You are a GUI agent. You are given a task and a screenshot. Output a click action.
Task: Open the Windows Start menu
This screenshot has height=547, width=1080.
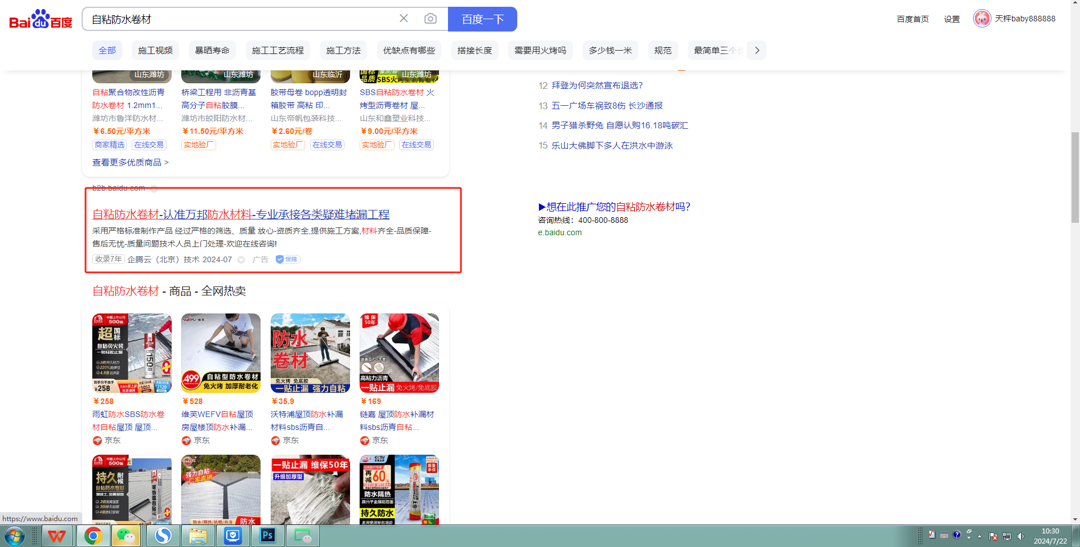point(14,536)
